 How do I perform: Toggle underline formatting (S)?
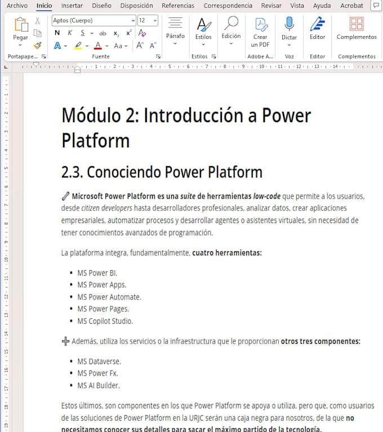[82, 33]
